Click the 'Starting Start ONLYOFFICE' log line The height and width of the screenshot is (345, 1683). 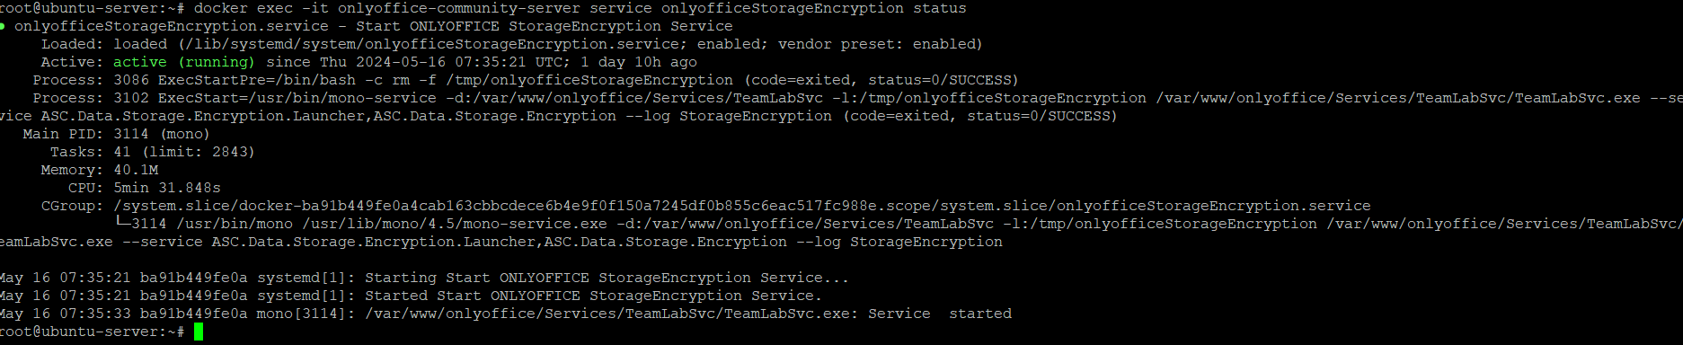(424, 278)
